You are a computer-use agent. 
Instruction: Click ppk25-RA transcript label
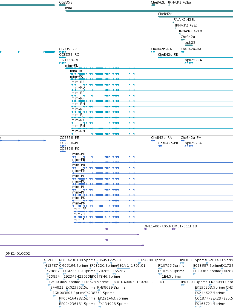click(x=193, y=60)
